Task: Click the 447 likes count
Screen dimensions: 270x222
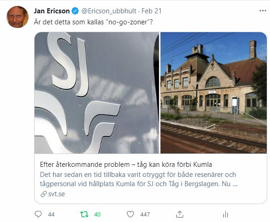Action: point(145,215)
